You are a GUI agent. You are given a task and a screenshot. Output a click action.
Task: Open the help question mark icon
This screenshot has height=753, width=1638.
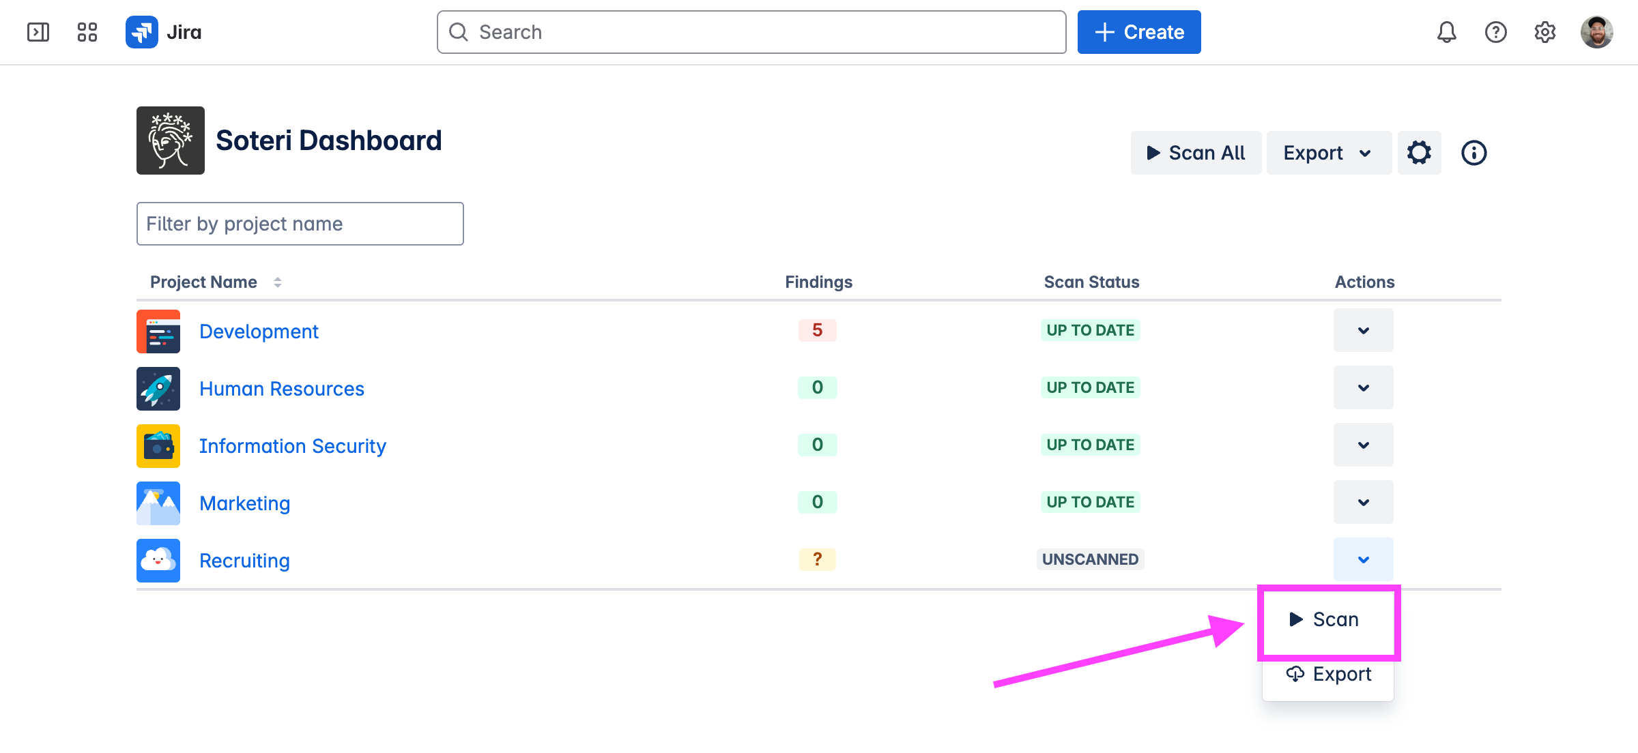point(1495,32)
